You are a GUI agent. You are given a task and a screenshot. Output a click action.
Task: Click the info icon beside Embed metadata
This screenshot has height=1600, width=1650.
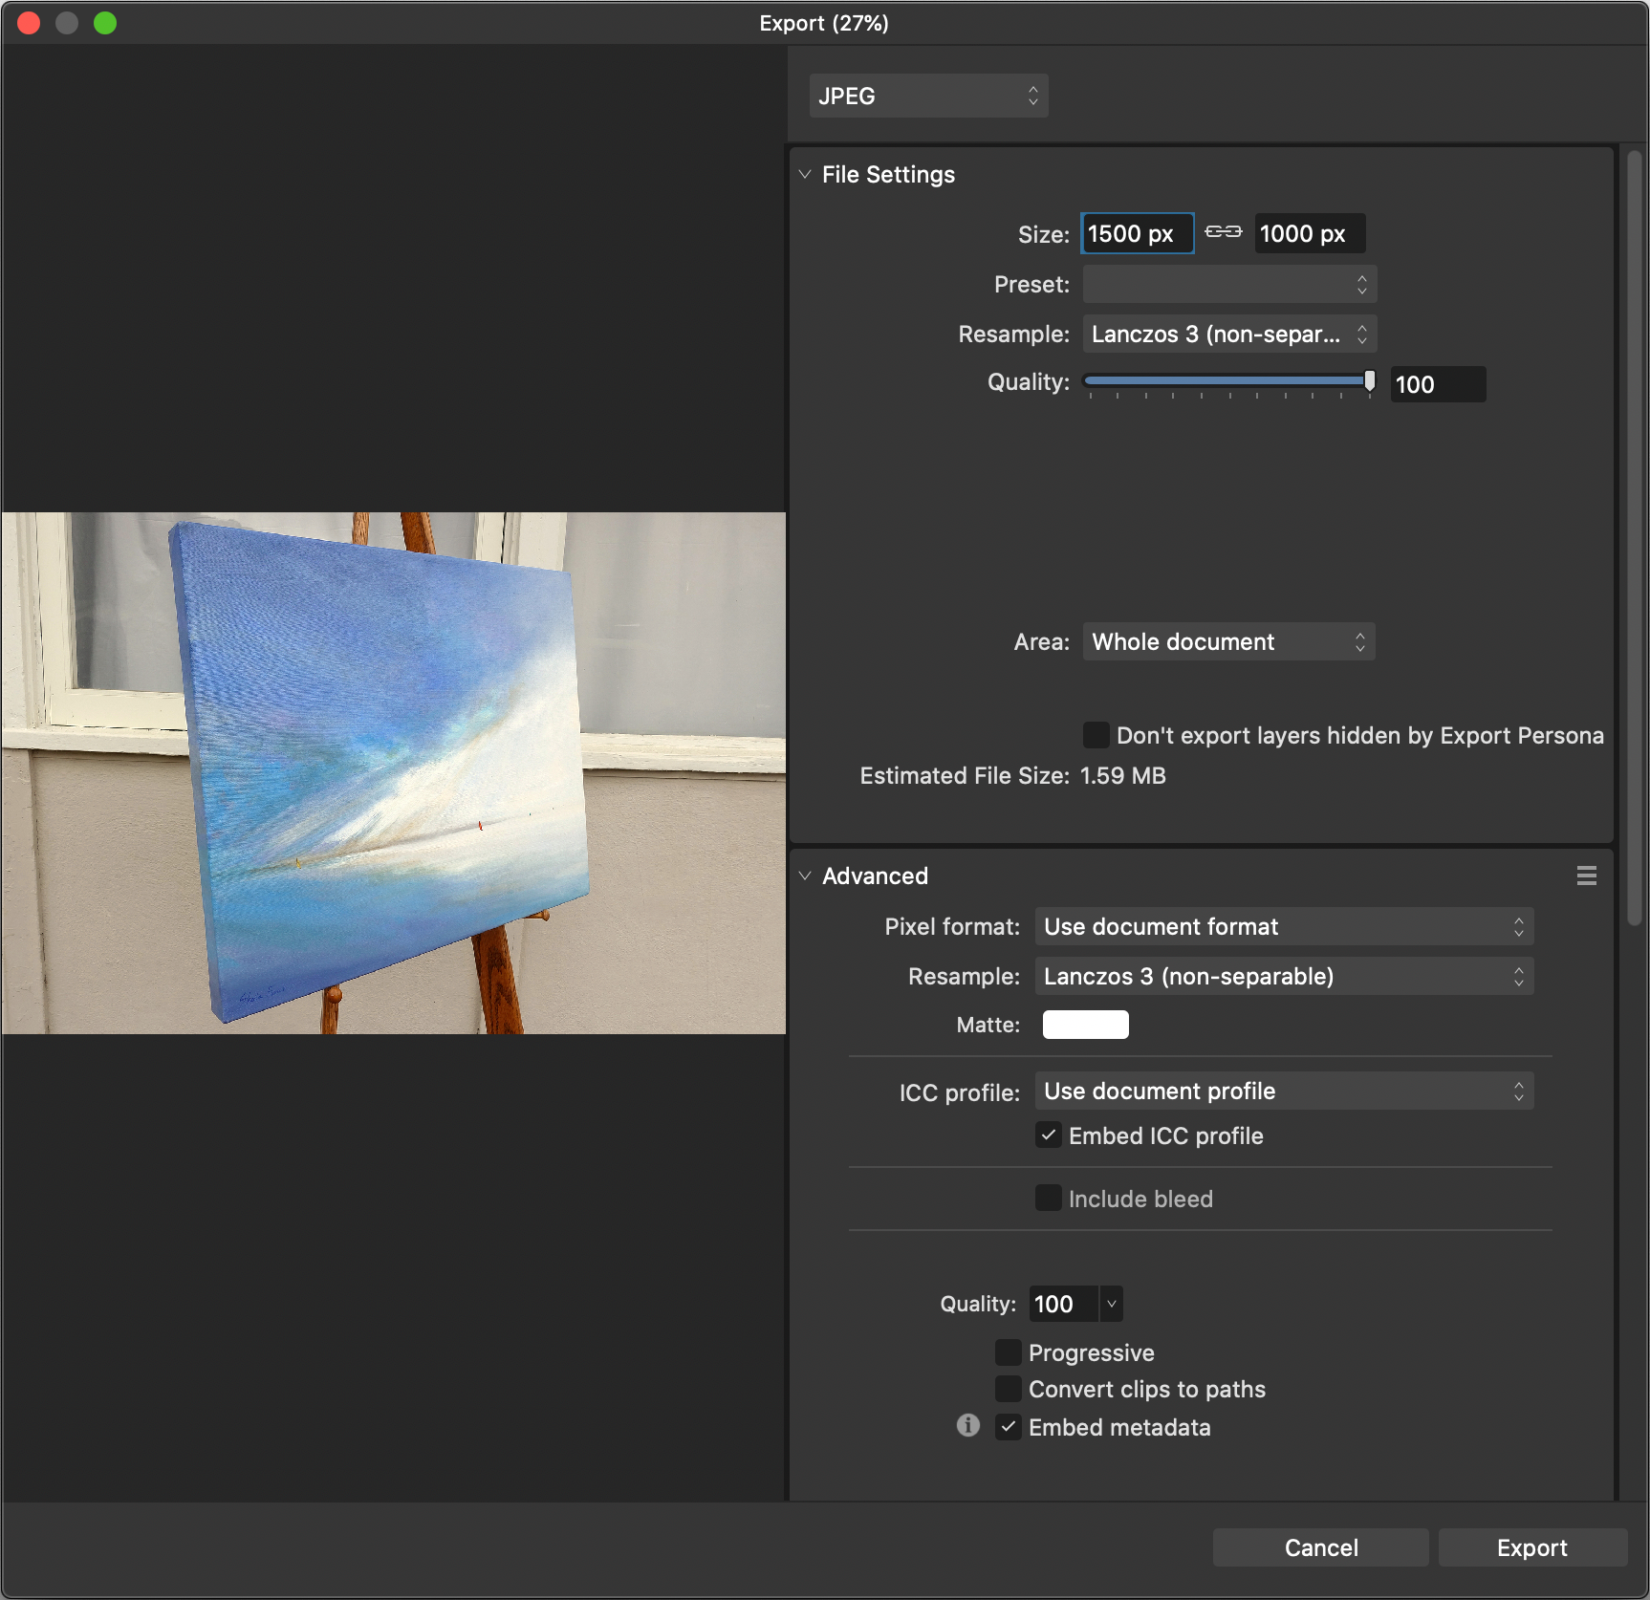pyautogui.click(x=968, y=1426)
